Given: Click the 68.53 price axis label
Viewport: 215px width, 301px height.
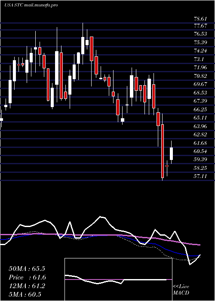Looking at the screenshot, I should point(200,93).
